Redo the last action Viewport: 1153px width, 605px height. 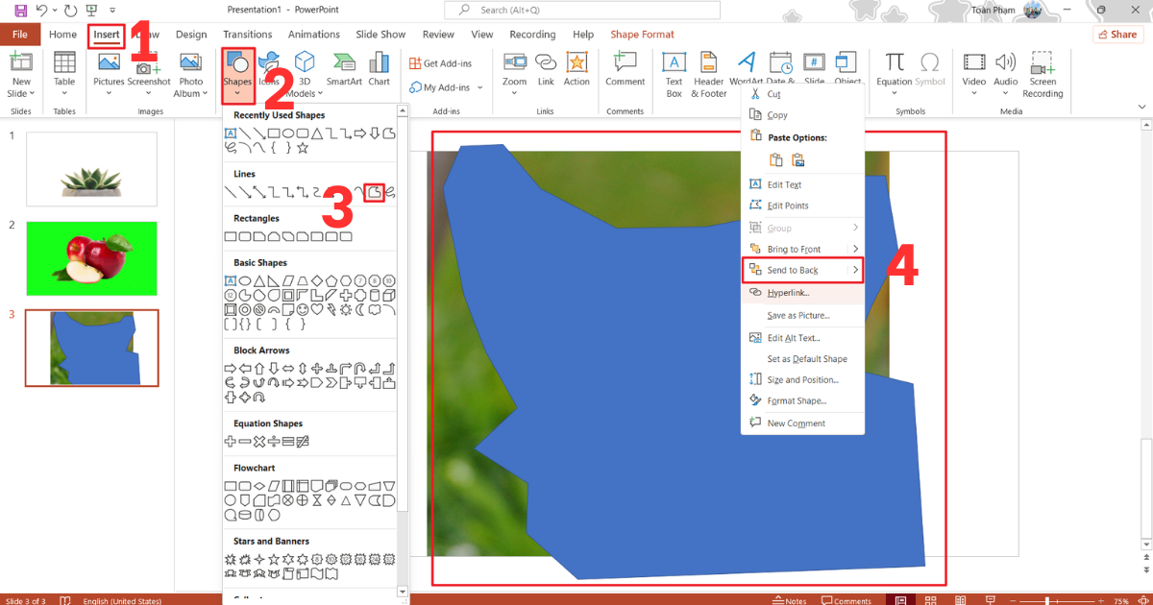click(x=70, y=11)
